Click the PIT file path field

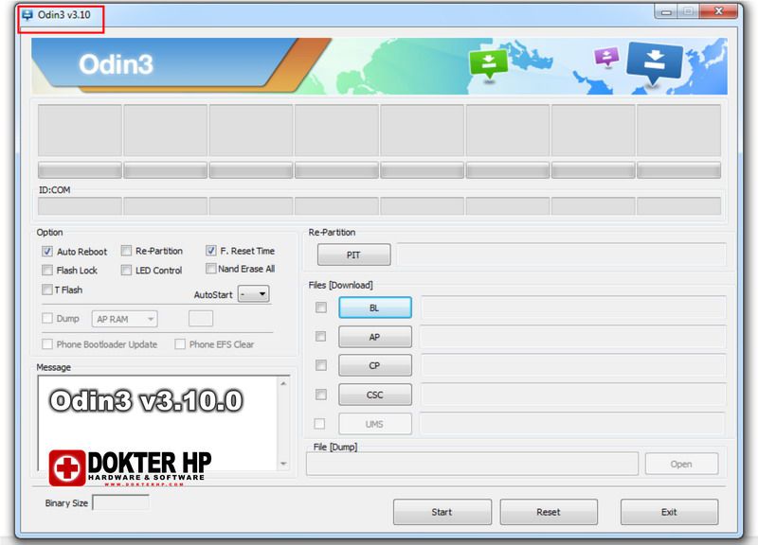562,255
